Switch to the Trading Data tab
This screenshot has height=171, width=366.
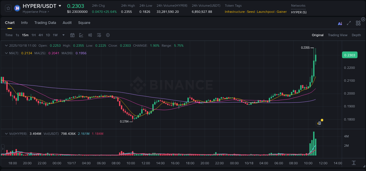pyautogui.click(x=45, y=22)
